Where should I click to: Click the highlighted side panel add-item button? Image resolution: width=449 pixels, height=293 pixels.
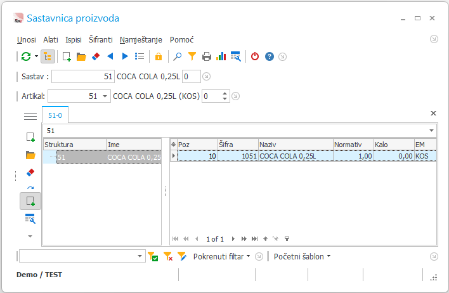click(x=30, y=201)
